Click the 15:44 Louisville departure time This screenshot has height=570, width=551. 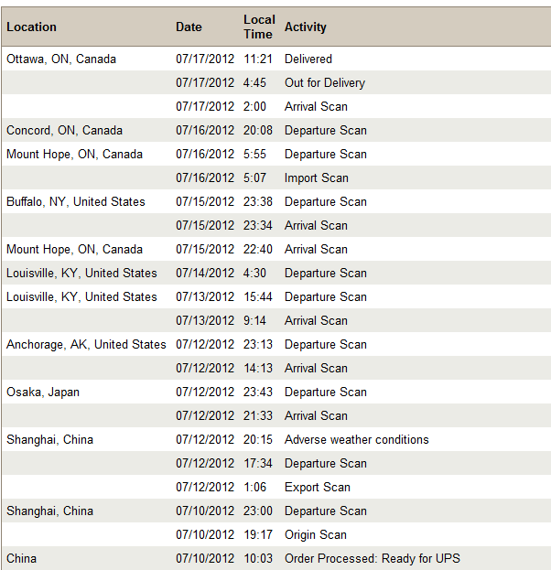click(x=258, y=297)
